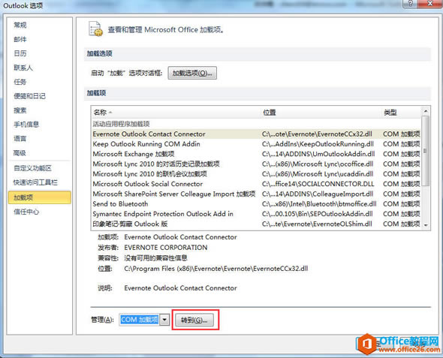Open the 管理 COM 加载项 dropdown arrow
443x358 pixels.
[x=164, y=320]
